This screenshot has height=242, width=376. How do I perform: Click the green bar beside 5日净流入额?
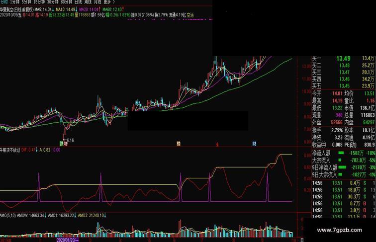[x=342, y=167]
